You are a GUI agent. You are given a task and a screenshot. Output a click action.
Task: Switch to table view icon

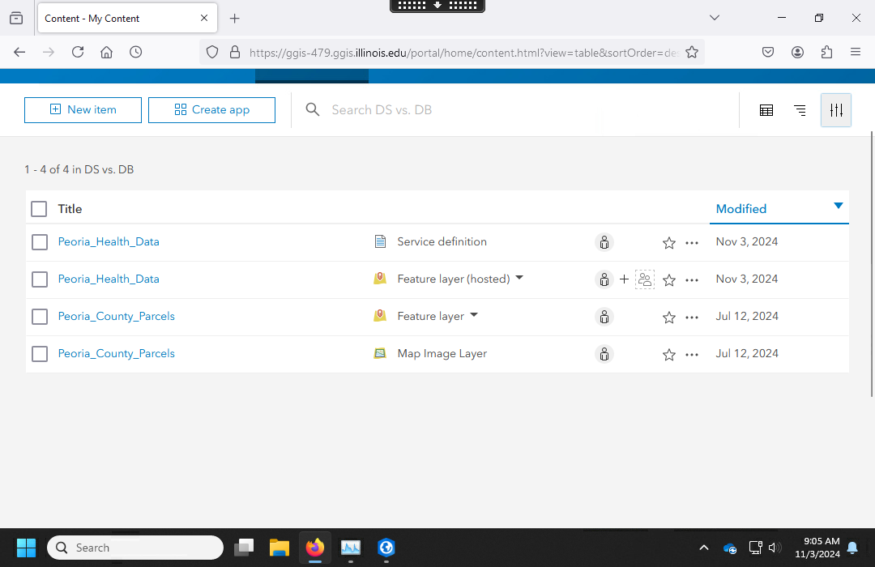(766, 110)
